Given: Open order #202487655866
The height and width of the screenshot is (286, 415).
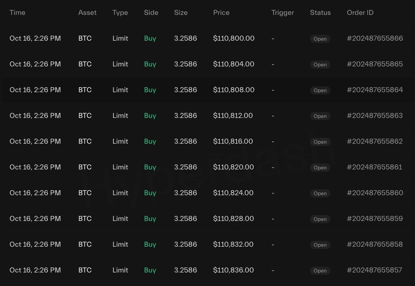Looking at the screenshot, I should tap(375, 38).
